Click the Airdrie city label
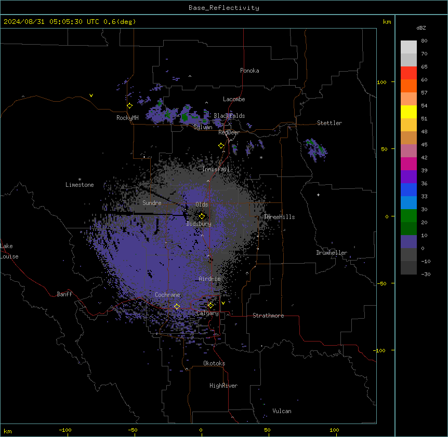Image resolution: width=448 pixels, height=437 pixels. 210,279
